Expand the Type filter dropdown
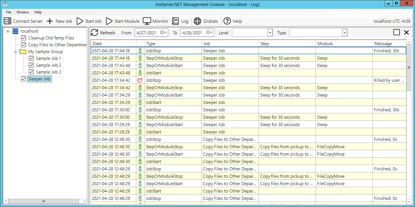 coord(344,33)
